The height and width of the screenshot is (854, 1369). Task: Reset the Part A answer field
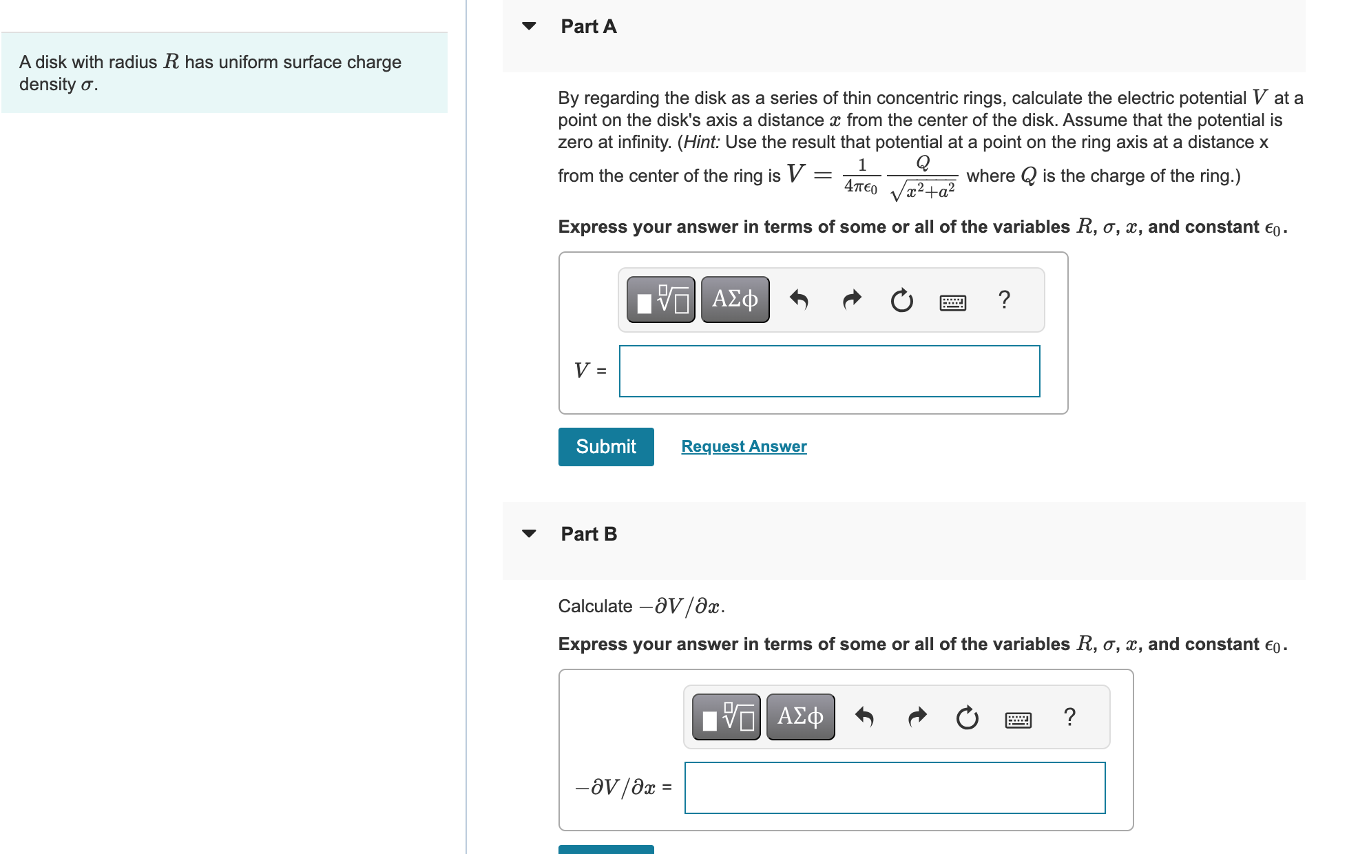[901, 299]
